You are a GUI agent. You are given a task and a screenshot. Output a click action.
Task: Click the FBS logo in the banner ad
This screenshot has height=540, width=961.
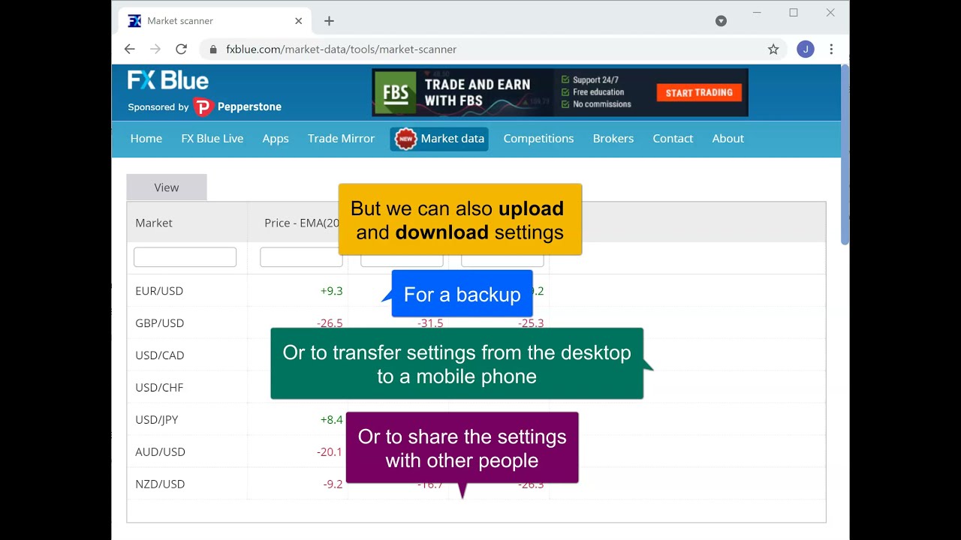tap(395, 93)
